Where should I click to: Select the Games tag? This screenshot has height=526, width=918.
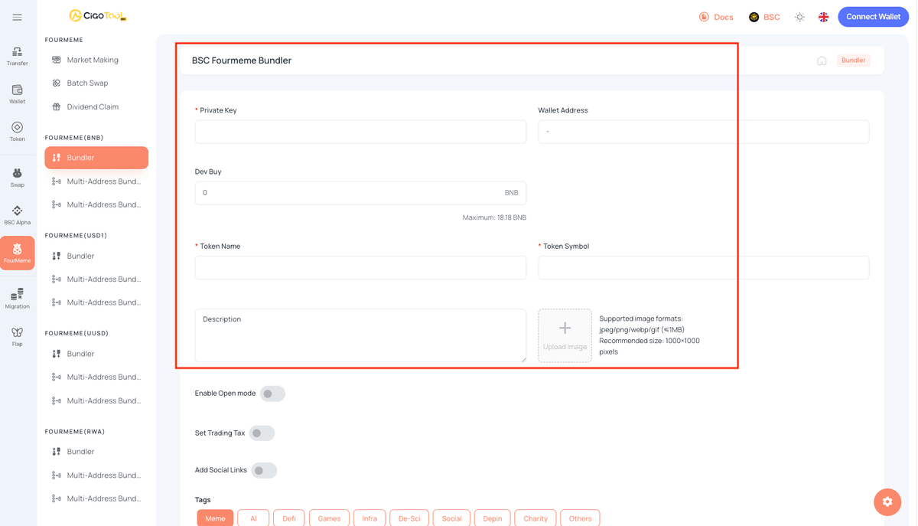pyautogui.click(x=329, y=518)
